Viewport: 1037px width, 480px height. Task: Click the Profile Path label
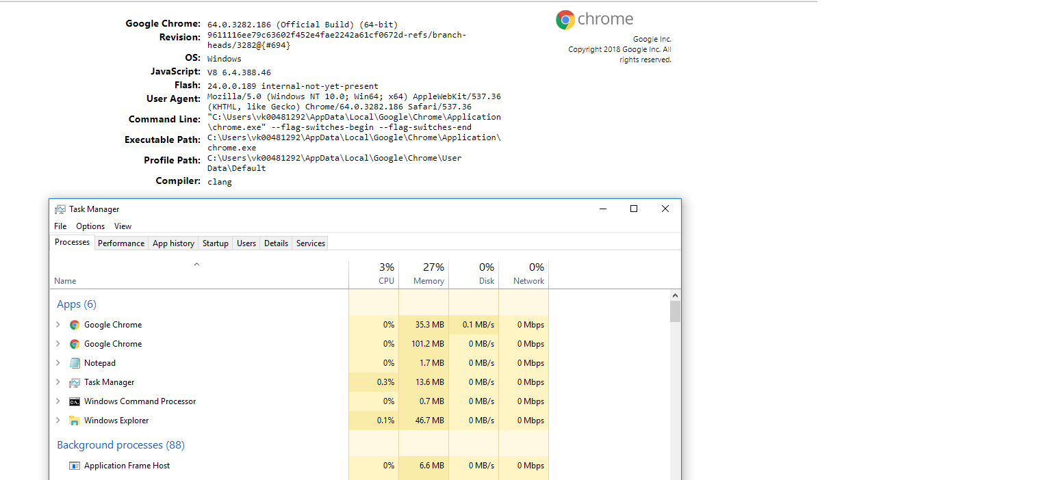pyautogui.click(x=172, y=160)
